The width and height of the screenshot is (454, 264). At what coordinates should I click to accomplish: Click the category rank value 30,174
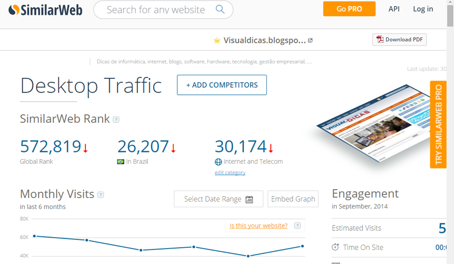point(241,146)
